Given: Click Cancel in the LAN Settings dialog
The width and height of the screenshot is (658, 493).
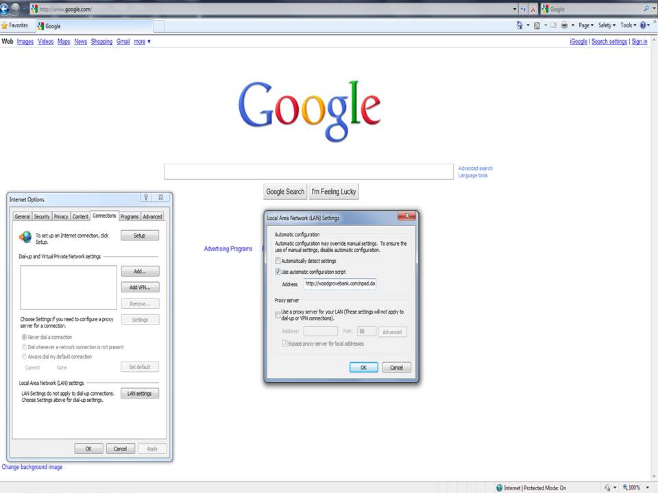Looking at the screenshot, I should click(397, 368).
